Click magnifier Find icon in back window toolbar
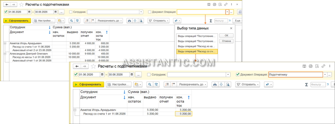The height and width of the screenshot is (124, 335). click(71, 21)
